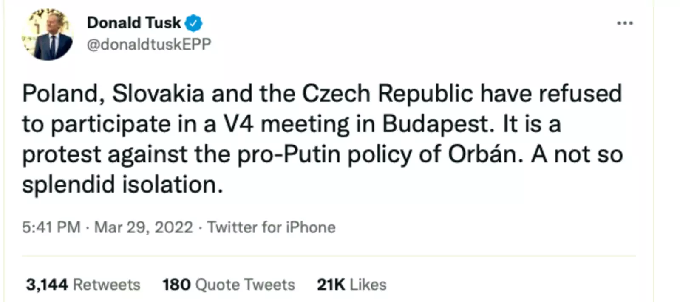680x302 pixels.
Task: Click the Mar 29, 2022 date
Action: [143, 227]
